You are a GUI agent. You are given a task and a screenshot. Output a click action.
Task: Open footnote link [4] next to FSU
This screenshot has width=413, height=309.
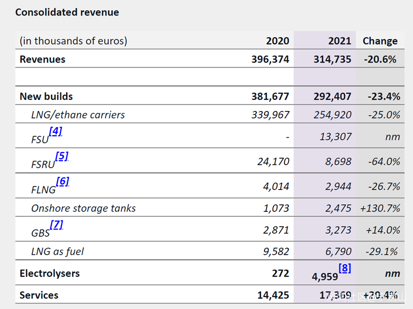(x=55, y=131)
